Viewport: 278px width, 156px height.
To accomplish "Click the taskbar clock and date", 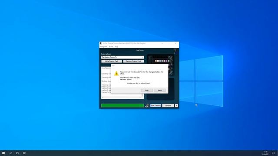I will click(x=265, y=153).
